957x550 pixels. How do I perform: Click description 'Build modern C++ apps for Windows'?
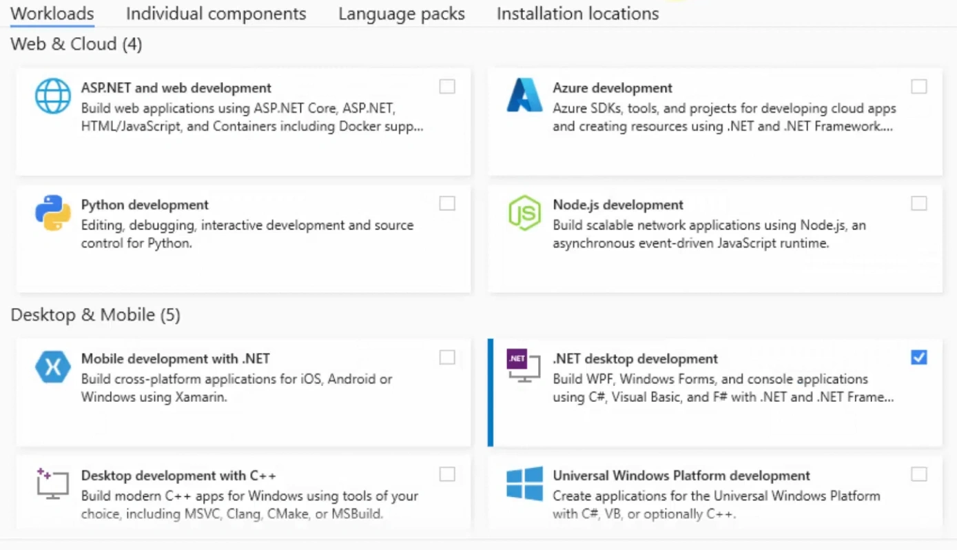[x=250, y=505]
